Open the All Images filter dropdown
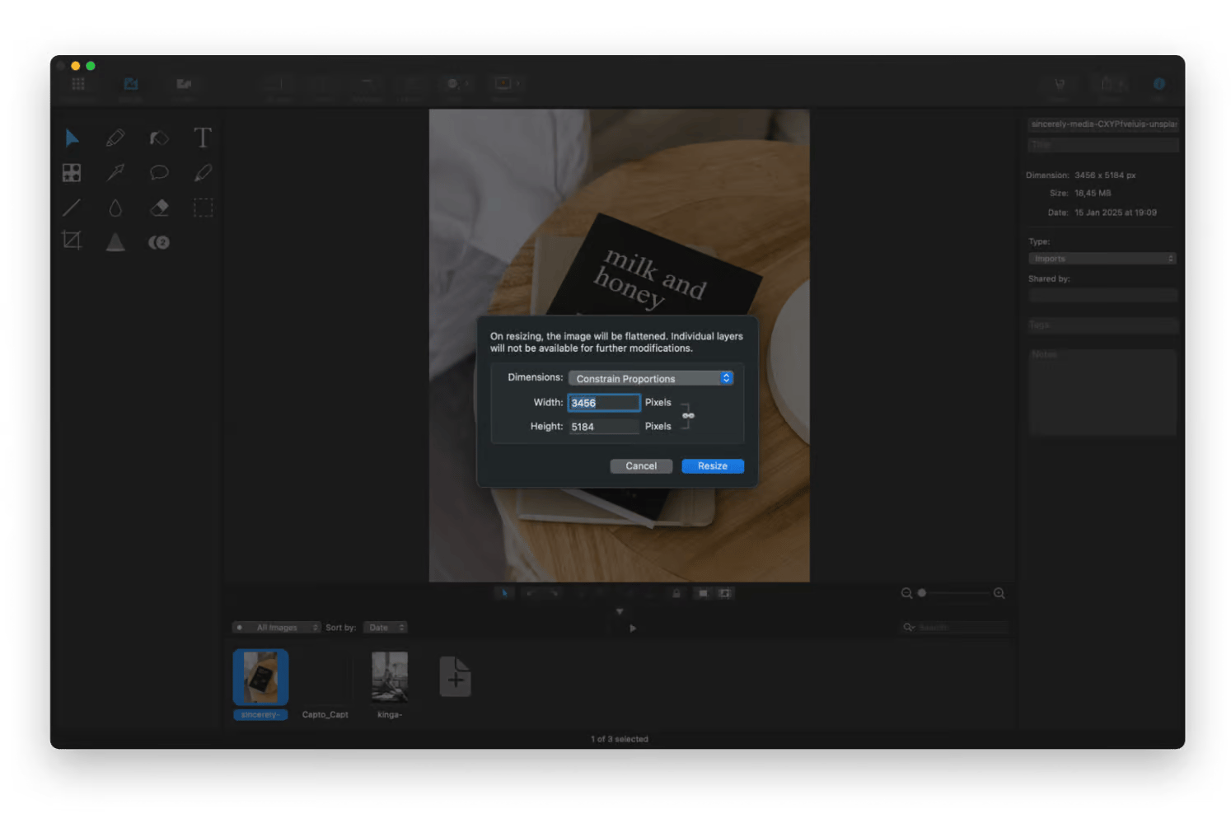This screenshot has width=1231, height=823. click(x=277, y=628)
